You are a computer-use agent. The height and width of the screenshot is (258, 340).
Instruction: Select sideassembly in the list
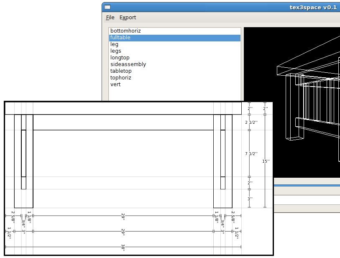click(128, 64)
